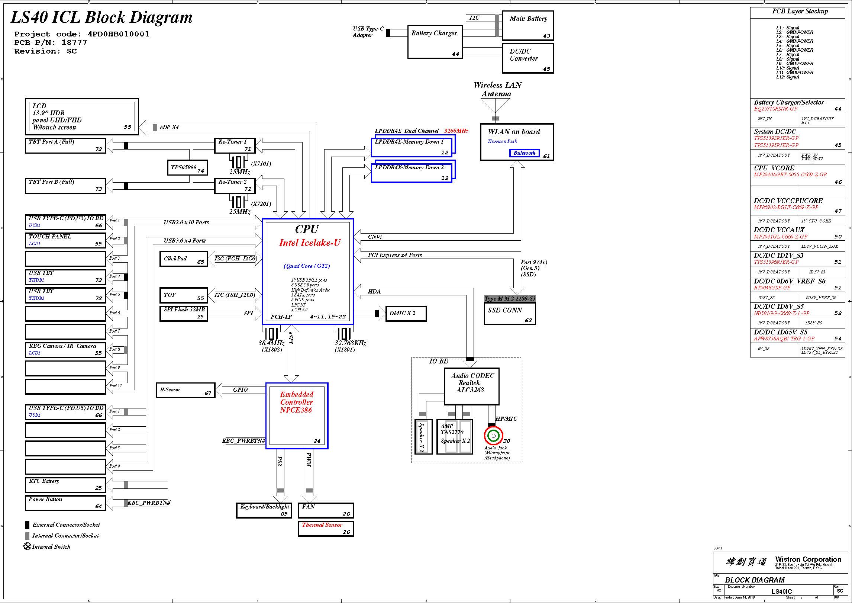Select the Re-Timer 2 block
This screenshot has height=603, width=852.
235,186
